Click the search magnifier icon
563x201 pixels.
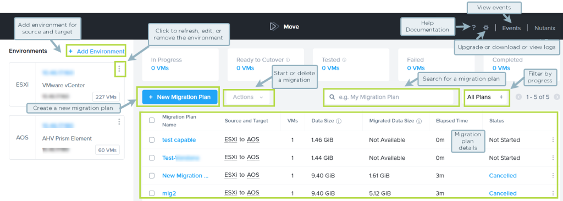tap(333, 97)
